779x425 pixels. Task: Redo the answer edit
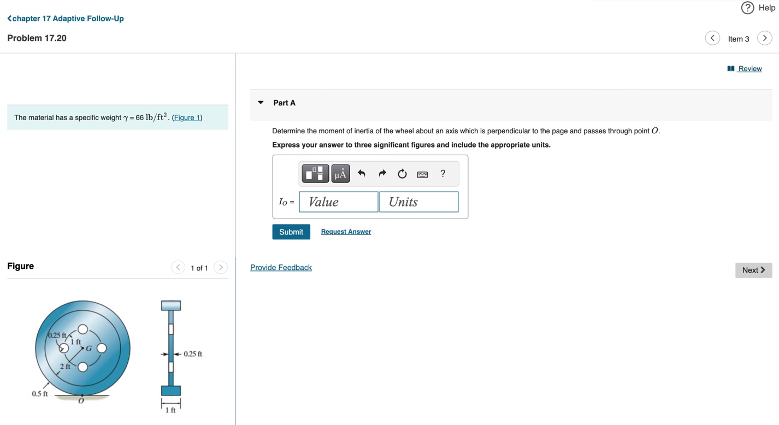(x=382, y=174)
